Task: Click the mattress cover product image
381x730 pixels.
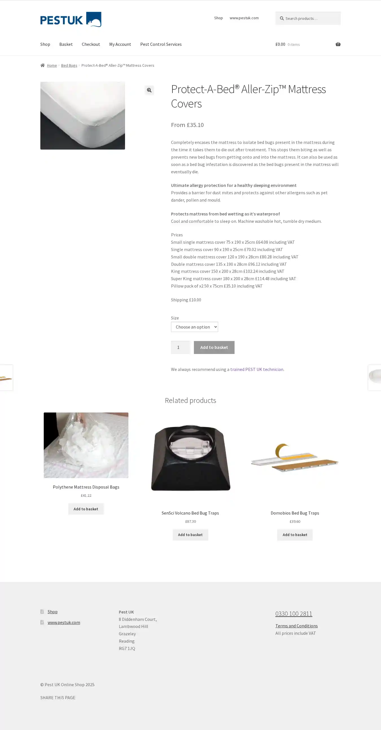Action: (x=83, y=116)
